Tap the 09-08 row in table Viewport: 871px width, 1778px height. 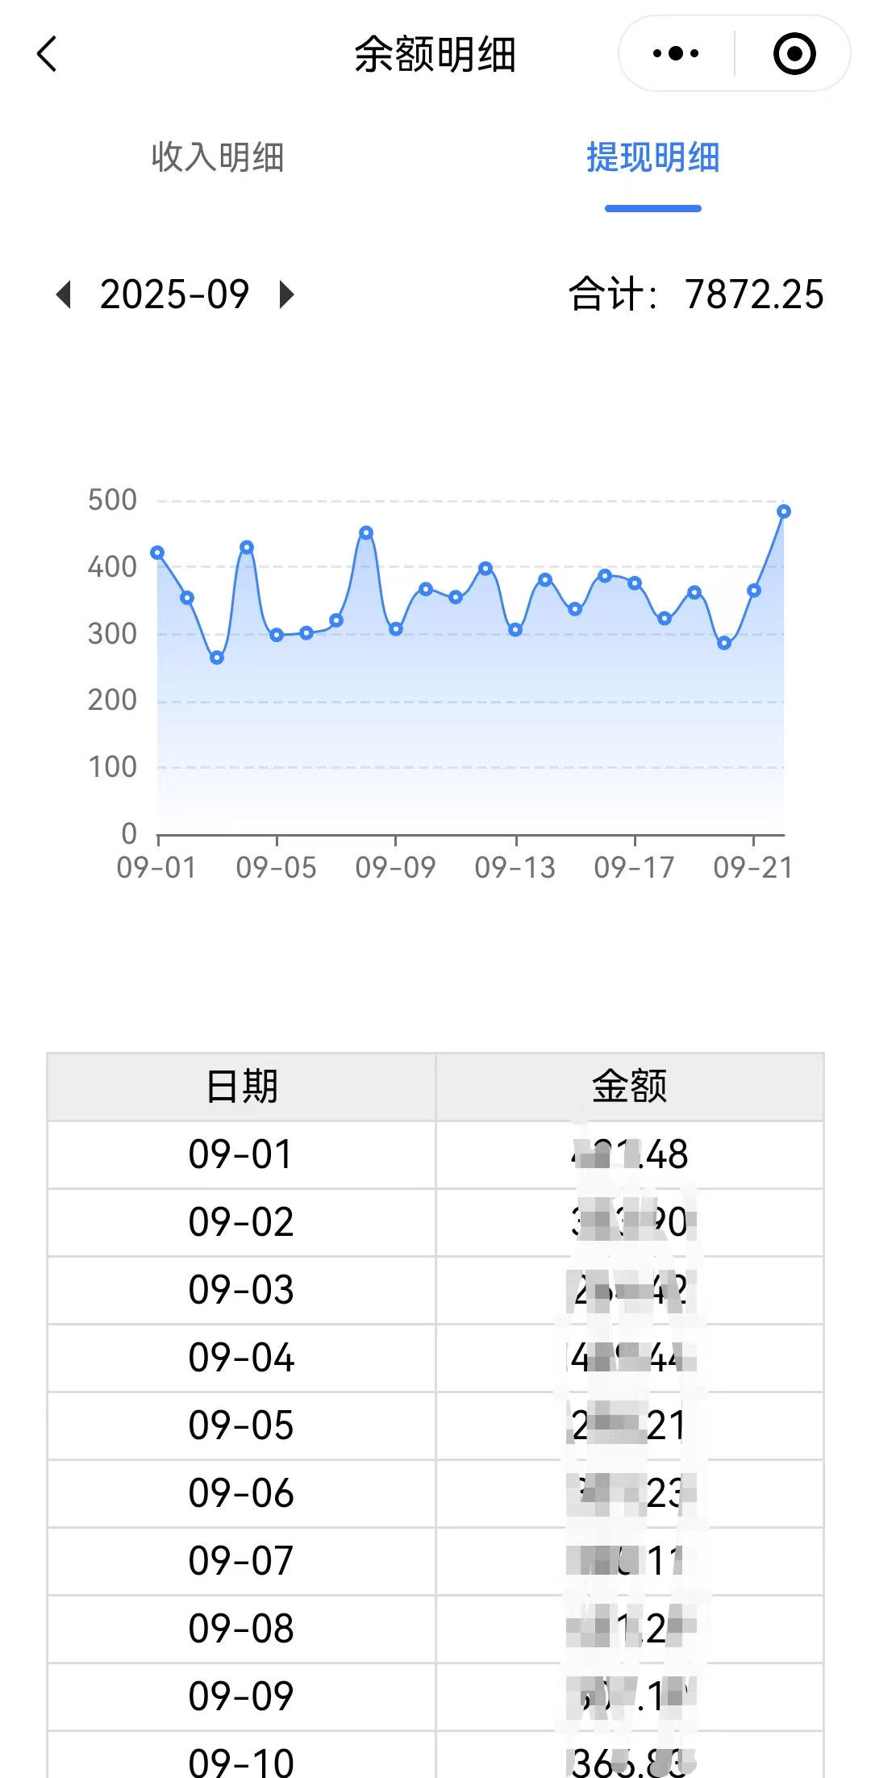point(241,1629)
